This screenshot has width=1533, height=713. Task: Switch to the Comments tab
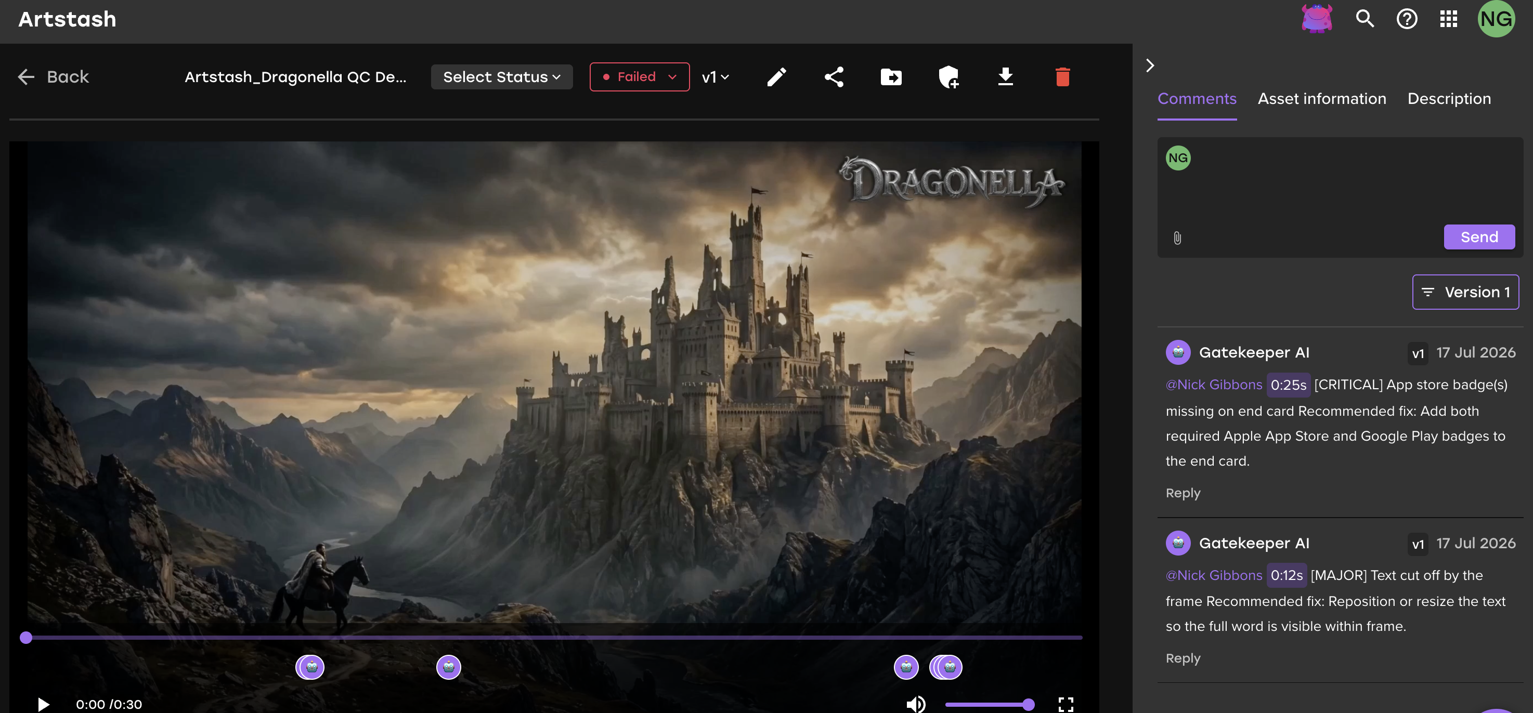[1197, 99]
